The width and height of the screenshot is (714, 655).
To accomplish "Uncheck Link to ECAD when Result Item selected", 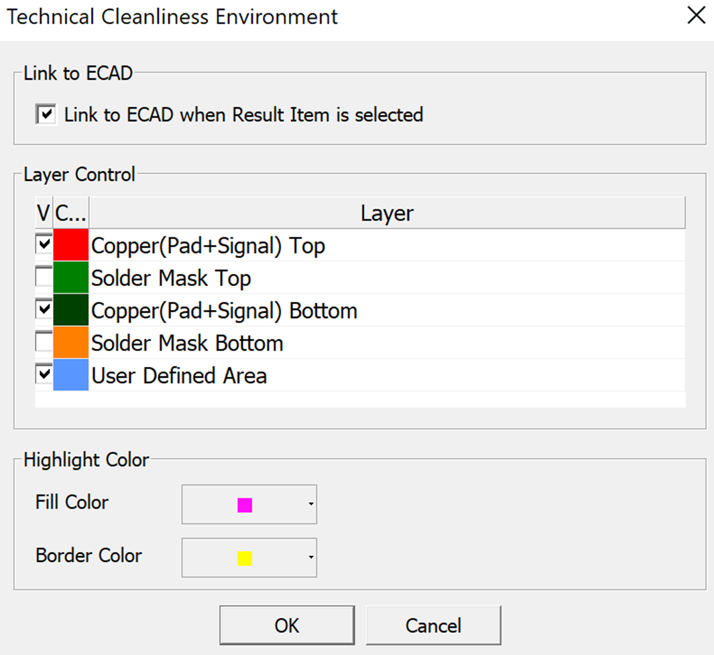I will coord(46,115).
